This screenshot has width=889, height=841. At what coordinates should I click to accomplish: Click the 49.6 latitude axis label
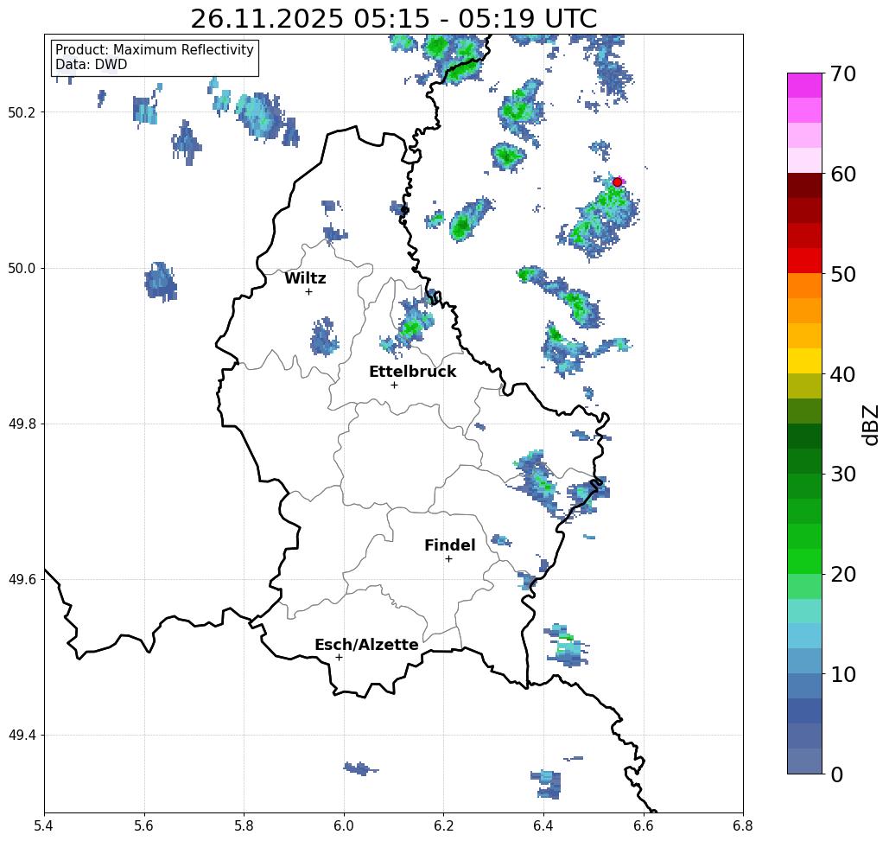22,580
